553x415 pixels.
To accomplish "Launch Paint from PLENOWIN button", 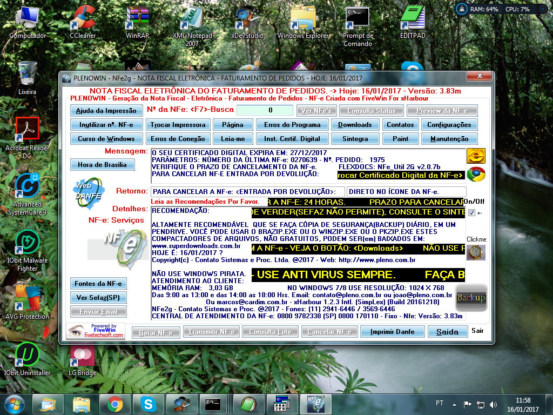I will coord(400,139).
